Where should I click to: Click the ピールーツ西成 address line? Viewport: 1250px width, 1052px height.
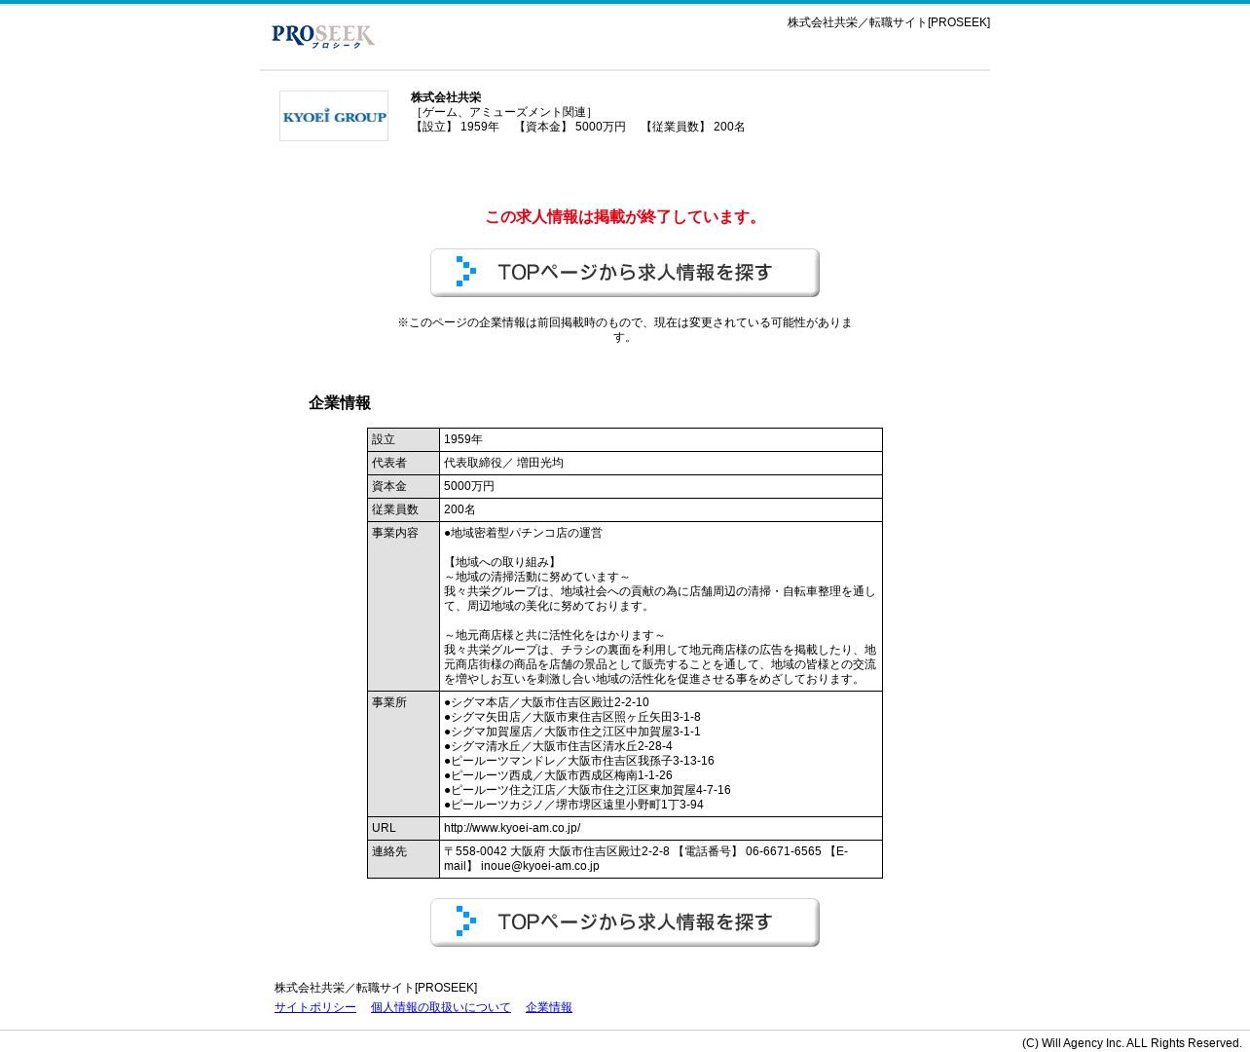[558, 776]
